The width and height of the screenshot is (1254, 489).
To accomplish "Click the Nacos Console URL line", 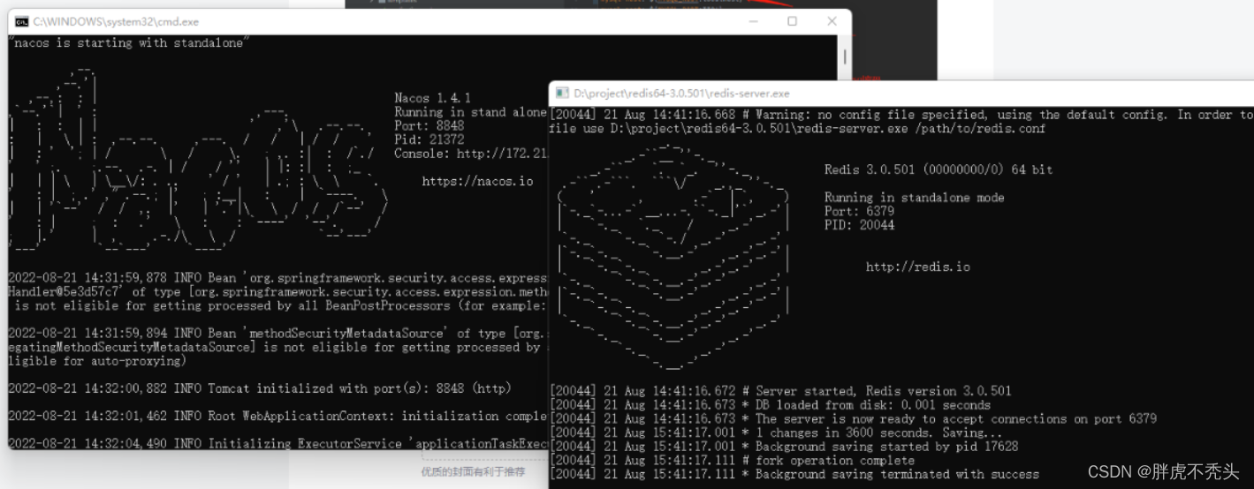I will coord(471,154).
